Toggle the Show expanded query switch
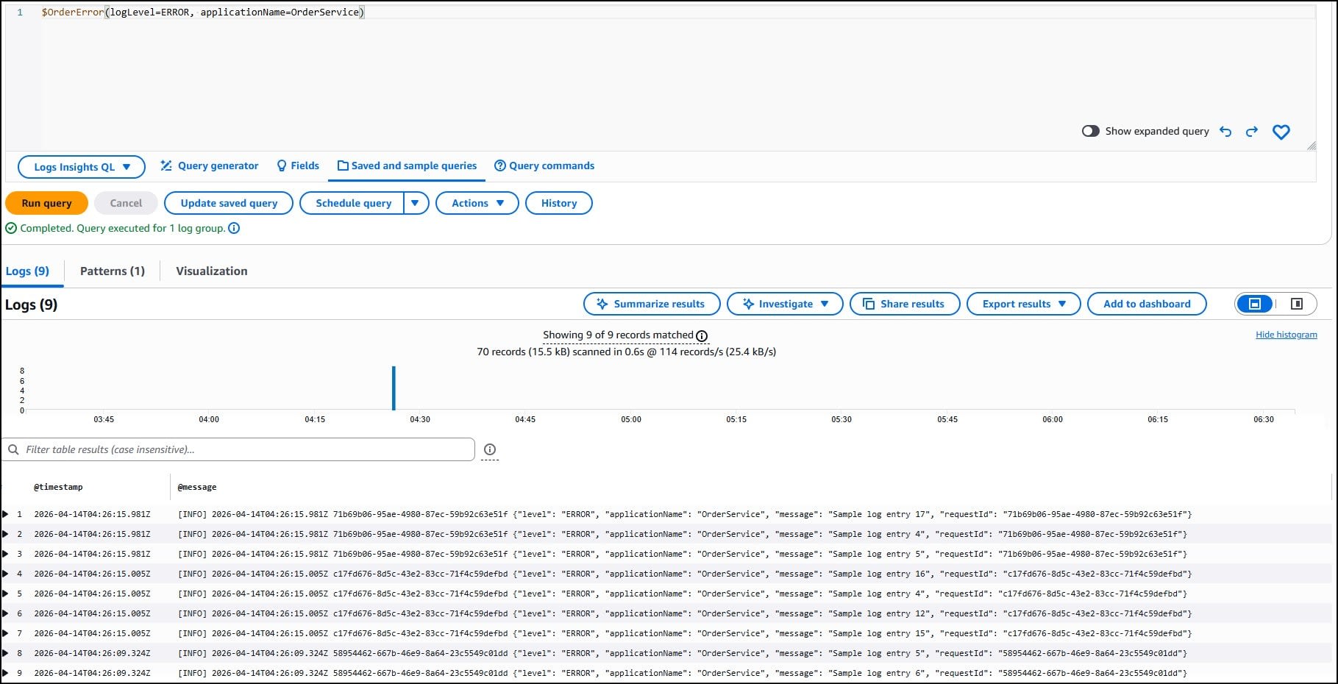Image resolution: width=1338 pixels, height=684 pixels. (1090, 131)
